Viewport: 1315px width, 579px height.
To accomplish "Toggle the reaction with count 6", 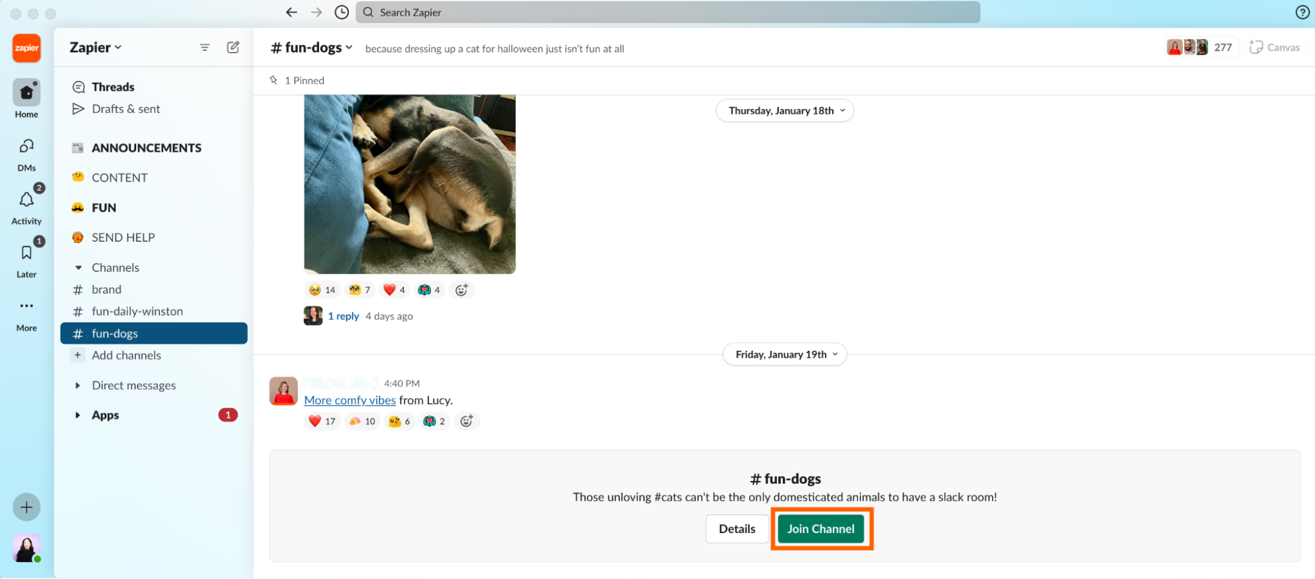I will coord(399,421).
